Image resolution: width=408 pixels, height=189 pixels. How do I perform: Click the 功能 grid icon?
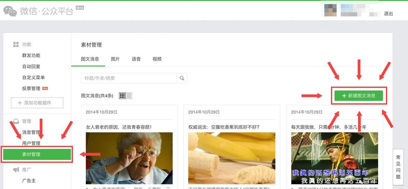click(x=16, y=44)
